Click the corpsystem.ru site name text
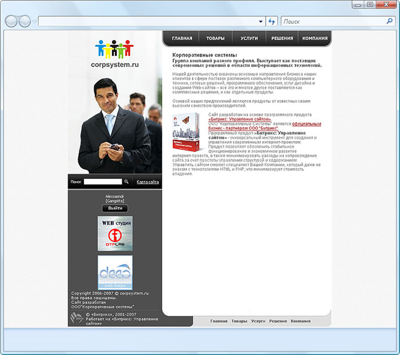The image size is (400, 355). click(x=115, y=64)
